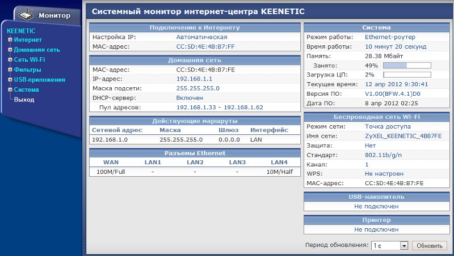Click the Обновить button
The image size is (454, 256).
[430, 246]
